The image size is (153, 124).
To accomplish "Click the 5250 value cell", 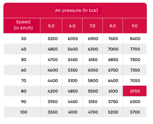I will click(53, 38).
